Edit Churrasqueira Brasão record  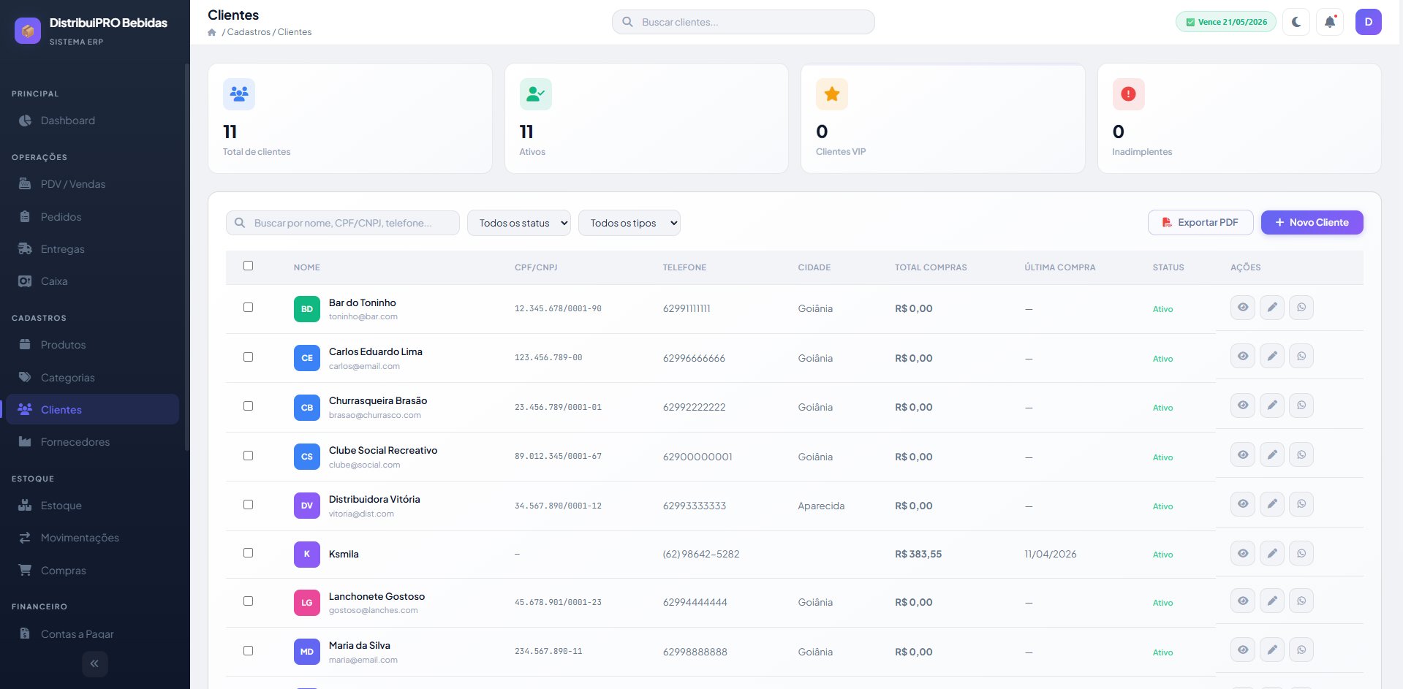coord(1272,406)
